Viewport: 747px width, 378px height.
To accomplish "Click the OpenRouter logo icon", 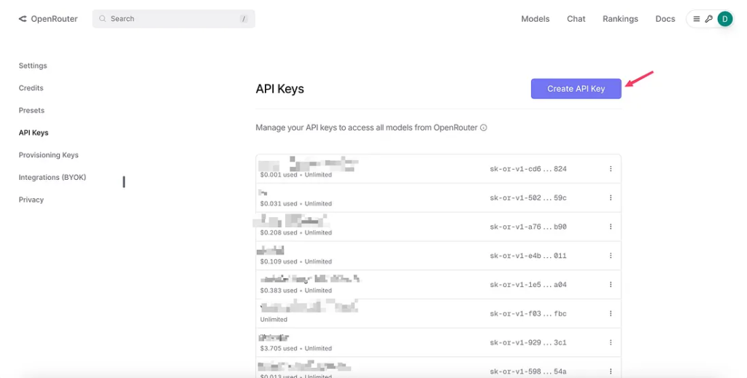I will 23,19.
